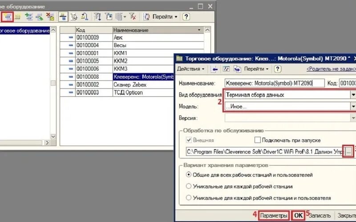Screen dimensions: 356x222
Task: Click the Find in list arrow icon in dialog
Action: [214, 69]
